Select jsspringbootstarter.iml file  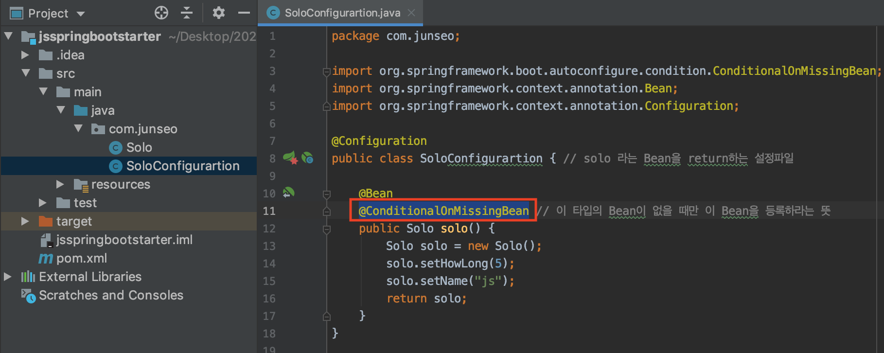(x=124, y=240)
